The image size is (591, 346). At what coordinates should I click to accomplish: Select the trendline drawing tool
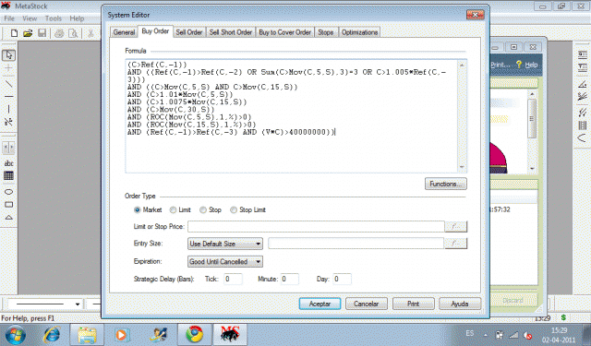8,84
